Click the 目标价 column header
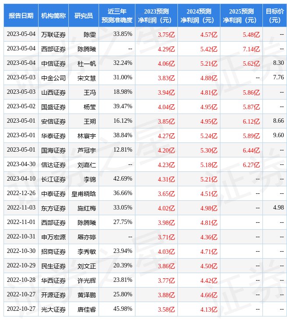This screenshot has height=320, width=287. click(275, 15)
